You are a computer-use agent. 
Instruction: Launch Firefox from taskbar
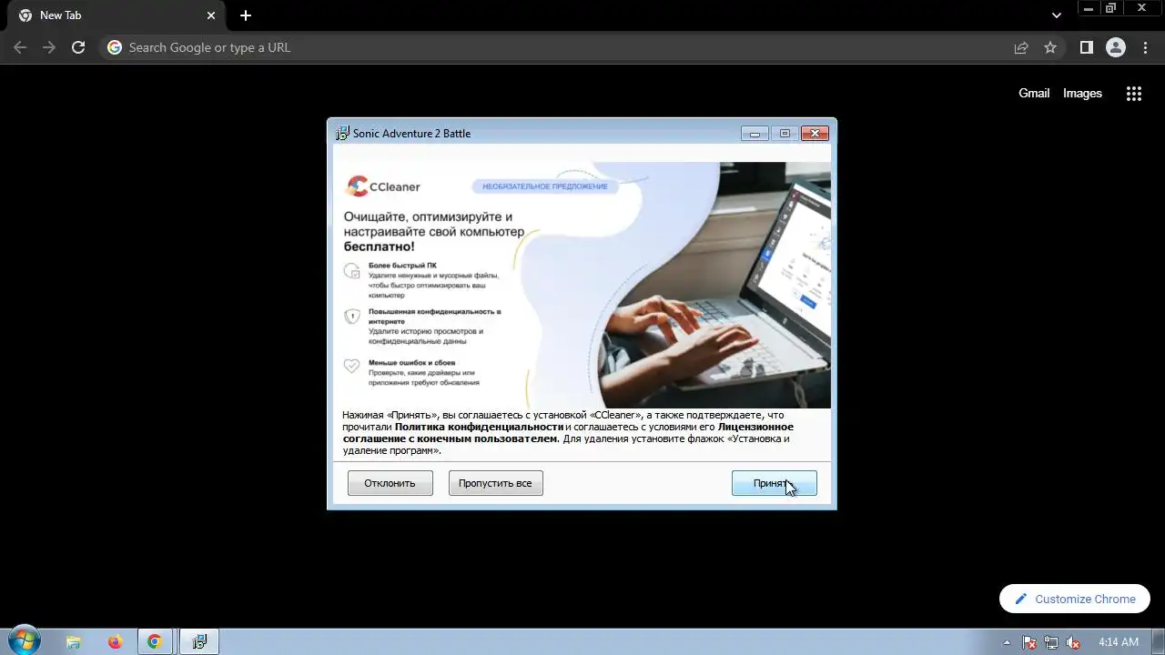pos(115,641)
